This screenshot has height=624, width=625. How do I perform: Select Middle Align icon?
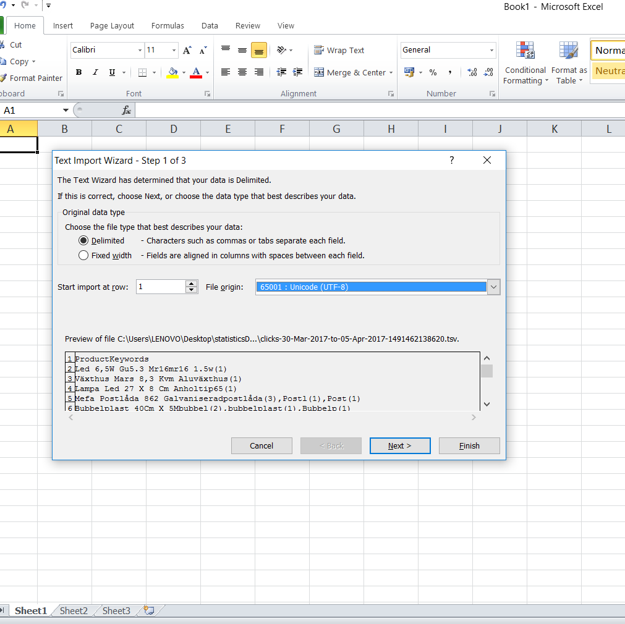point(242,50)
